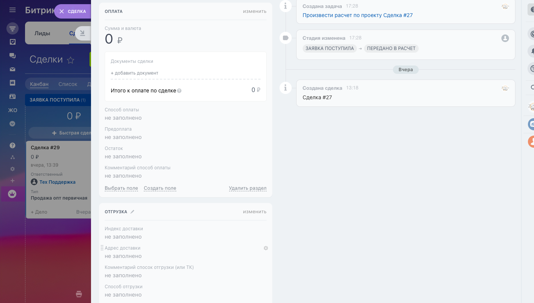Open gear settings for Адрес доставки field
This screenshot has height=303, width=534.
pos(266,248)
